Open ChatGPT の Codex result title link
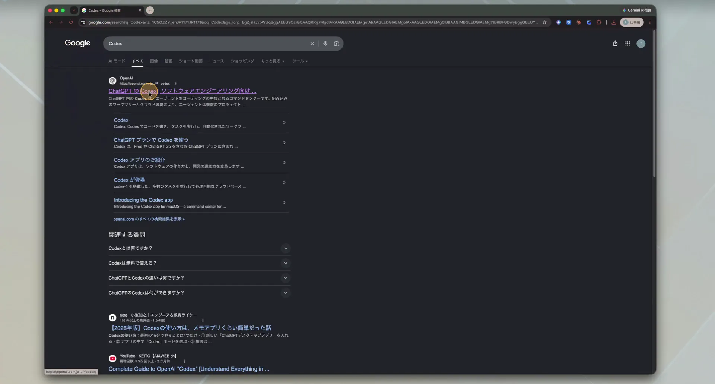Viewport: 715px width, 384px height. 182,91
